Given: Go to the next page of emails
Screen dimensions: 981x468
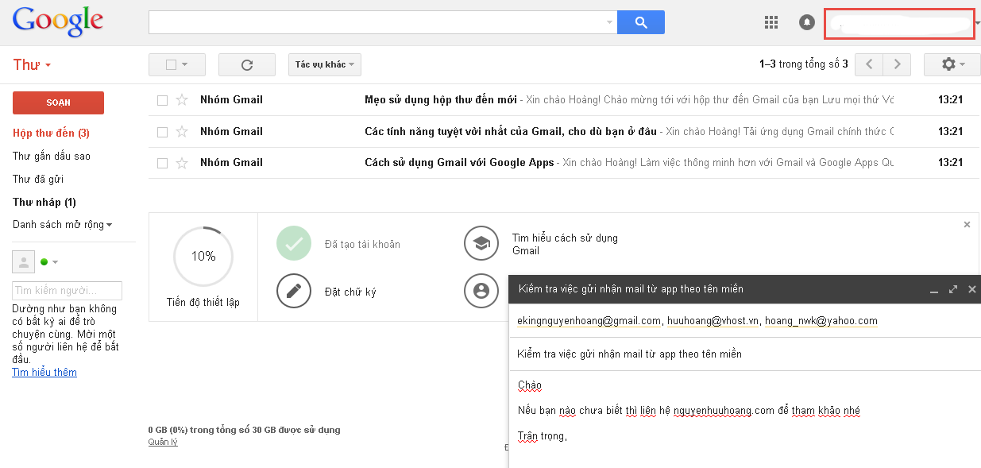Looking at the screenshot, I should pyautogui.click(x=897, y=64).
